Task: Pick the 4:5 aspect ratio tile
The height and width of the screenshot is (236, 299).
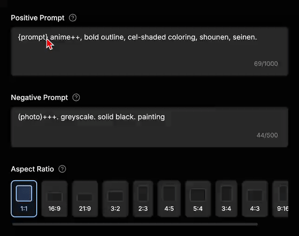Action: click(x=169, y=199)
